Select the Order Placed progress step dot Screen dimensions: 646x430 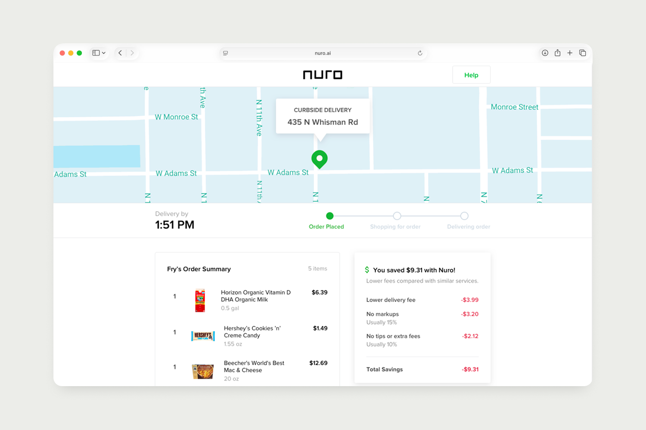(x=330, y=216)
